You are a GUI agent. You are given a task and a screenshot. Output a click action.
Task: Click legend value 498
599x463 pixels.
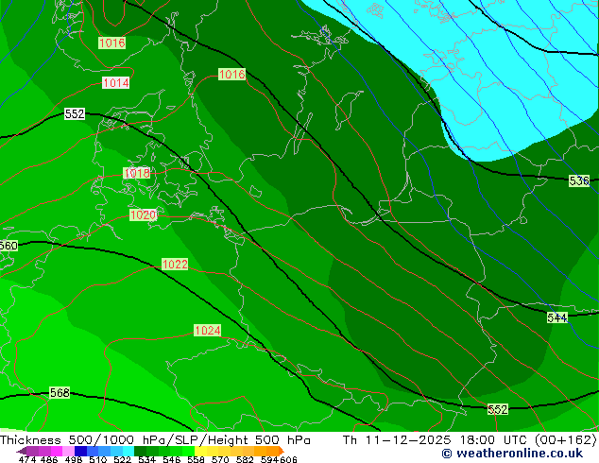(x=74, y=459)
